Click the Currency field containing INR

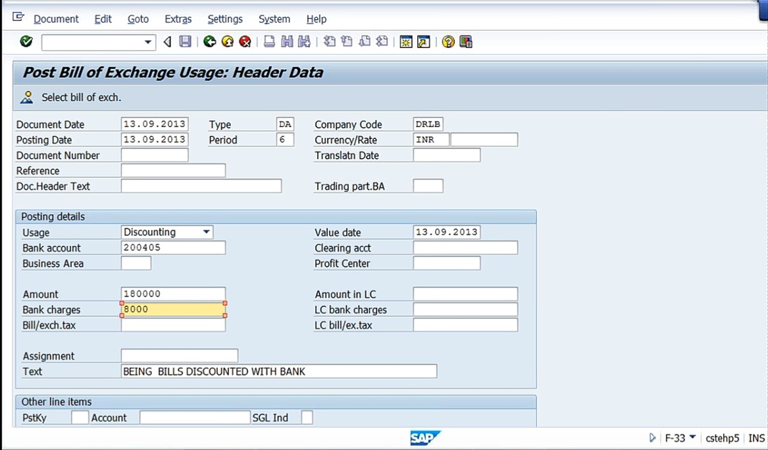coord(431,140)
